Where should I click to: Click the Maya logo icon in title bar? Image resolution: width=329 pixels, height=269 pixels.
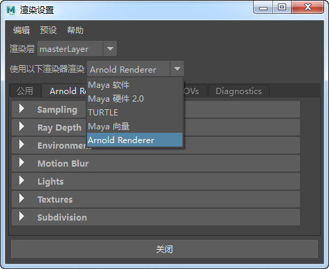pos(11,10)
